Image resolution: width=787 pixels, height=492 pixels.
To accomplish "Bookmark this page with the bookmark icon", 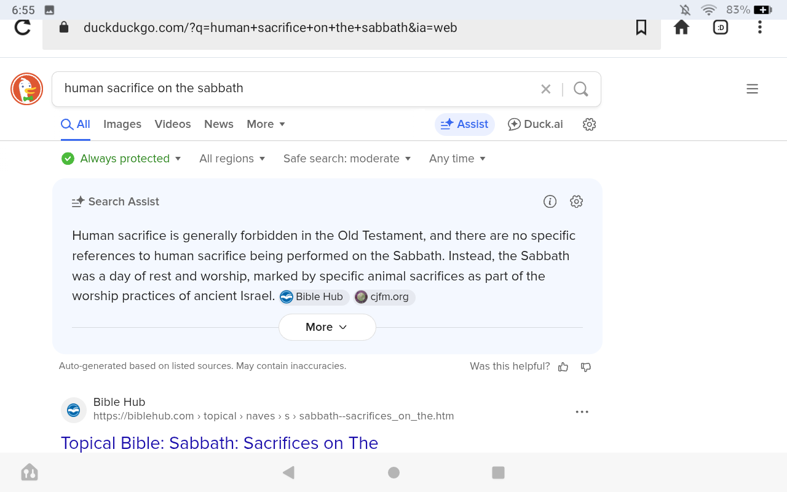I will click(641, 28).
